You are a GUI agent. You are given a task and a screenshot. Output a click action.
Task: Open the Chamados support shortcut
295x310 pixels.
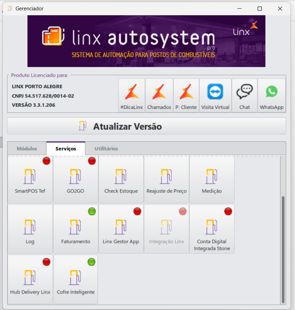click(159, 95)
